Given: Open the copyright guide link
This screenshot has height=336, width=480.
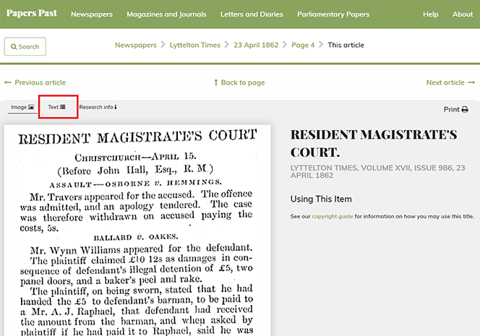Looking at the screenshot, I should 333,216.
